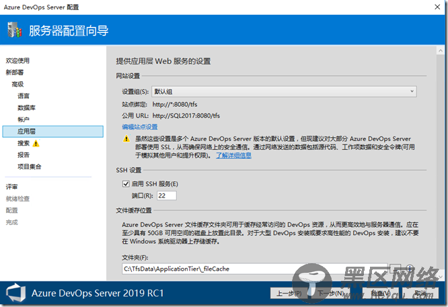The image size is (448, 307).
Task: Open the 了解详细信息 link
Action: [x=233, y=155]
